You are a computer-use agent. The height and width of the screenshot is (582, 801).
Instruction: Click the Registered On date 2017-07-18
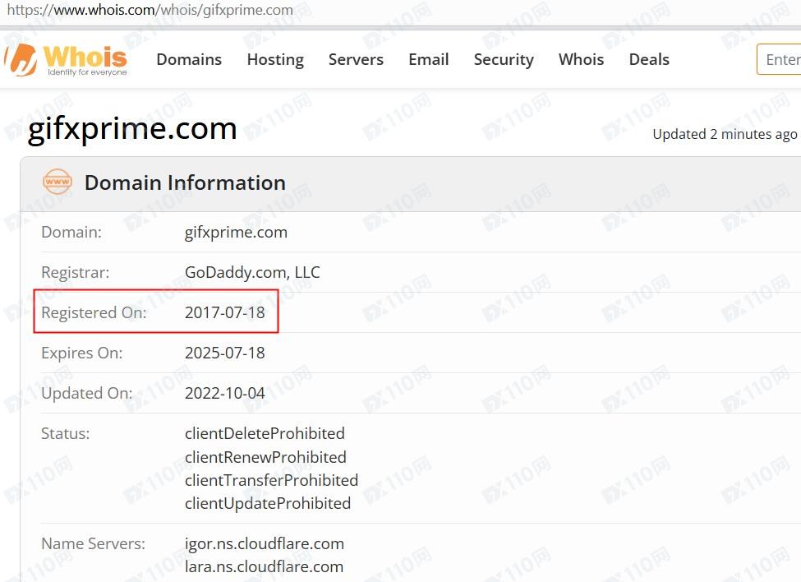coord(224,312)
